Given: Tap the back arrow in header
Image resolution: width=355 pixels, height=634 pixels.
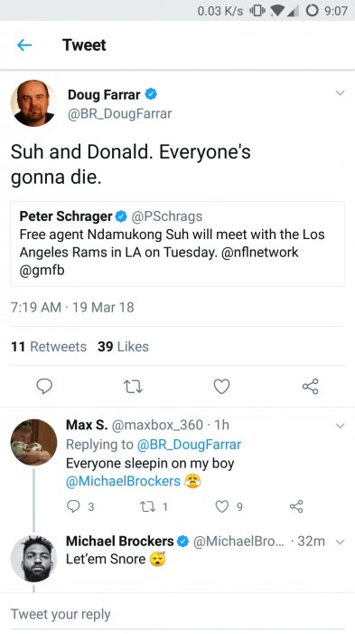Looking at the screenshot, I should click(x=24, y=45).
